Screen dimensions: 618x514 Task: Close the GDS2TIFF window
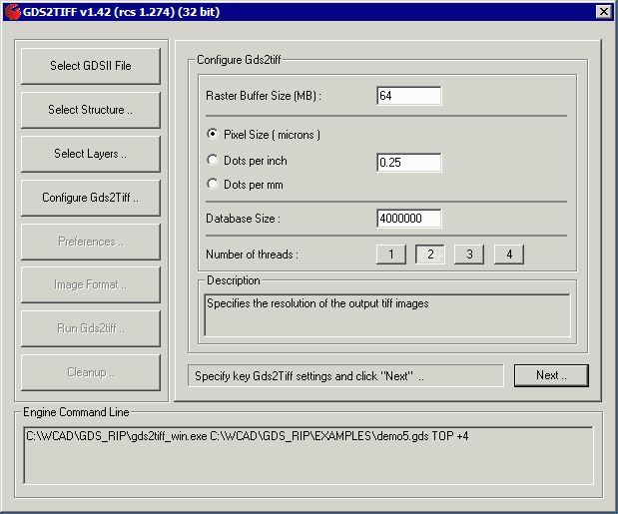pos(604,12)
